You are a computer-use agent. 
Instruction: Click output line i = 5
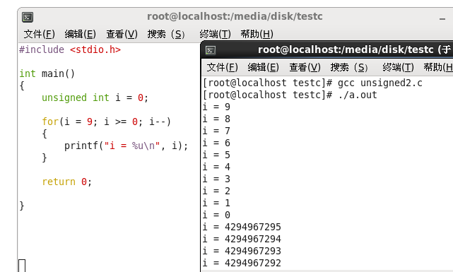click(216, 155)
